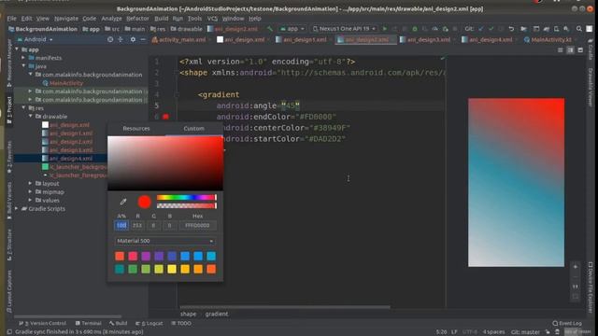Open the Gradle side panel tab

(590, 49)
